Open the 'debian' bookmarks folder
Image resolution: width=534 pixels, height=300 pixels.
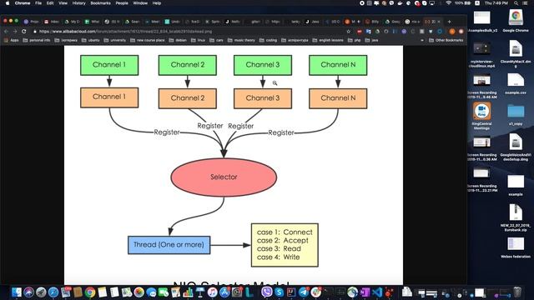coord(178,40)
